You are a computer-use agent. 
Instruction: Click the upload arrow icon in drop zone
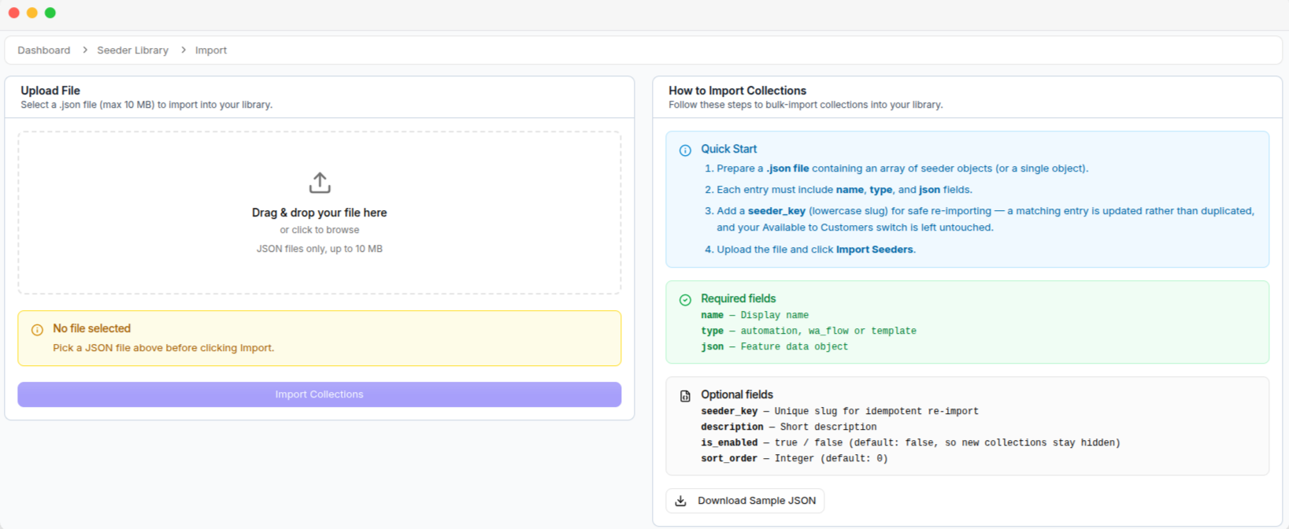[x=320, y=183]
